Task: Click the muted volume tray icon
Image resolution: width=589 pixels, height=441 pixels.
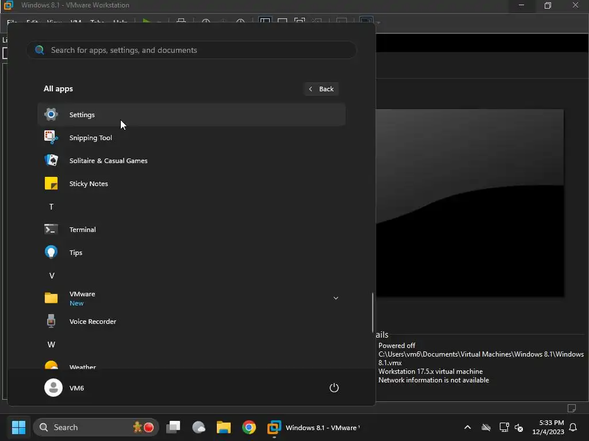Action: 519,427
